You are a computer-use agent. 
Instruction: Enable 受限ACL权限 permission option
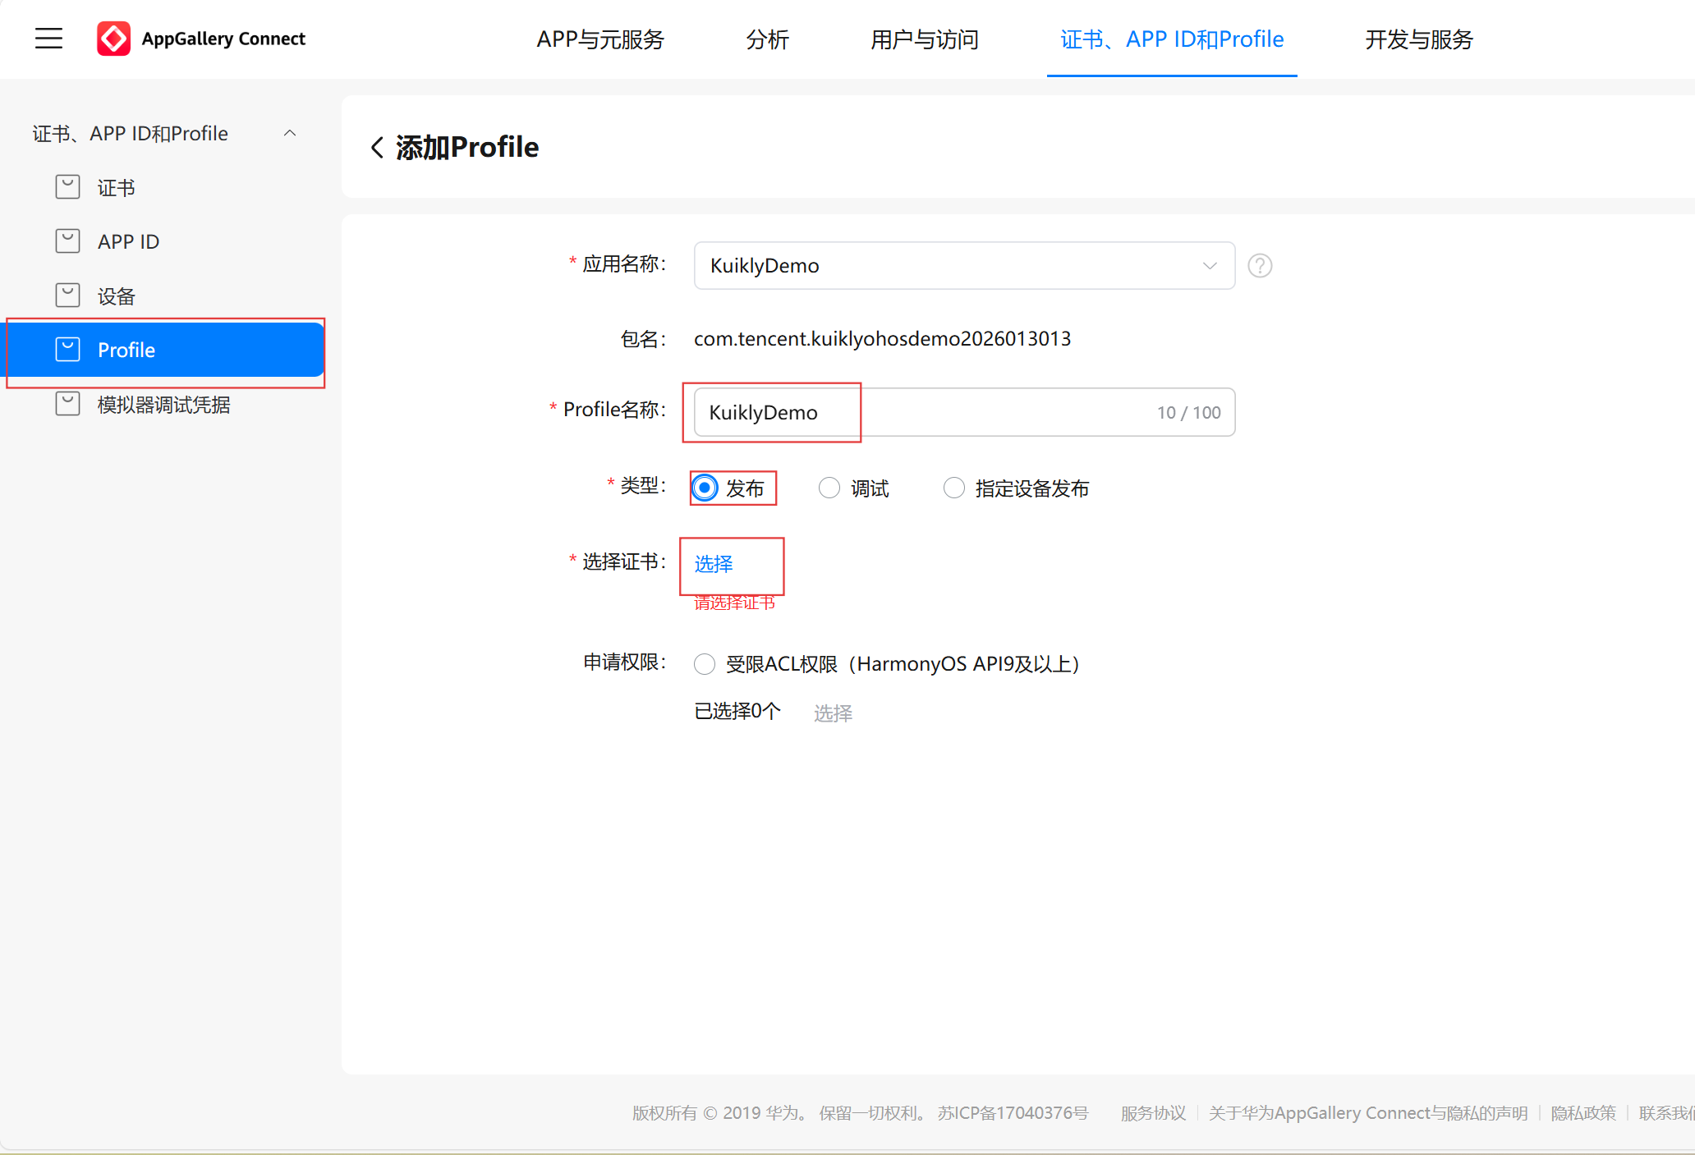705,664
